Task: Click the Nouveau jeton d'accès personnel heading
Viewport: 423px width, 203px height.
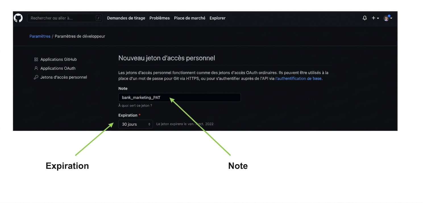Action: tap(167, 58)
